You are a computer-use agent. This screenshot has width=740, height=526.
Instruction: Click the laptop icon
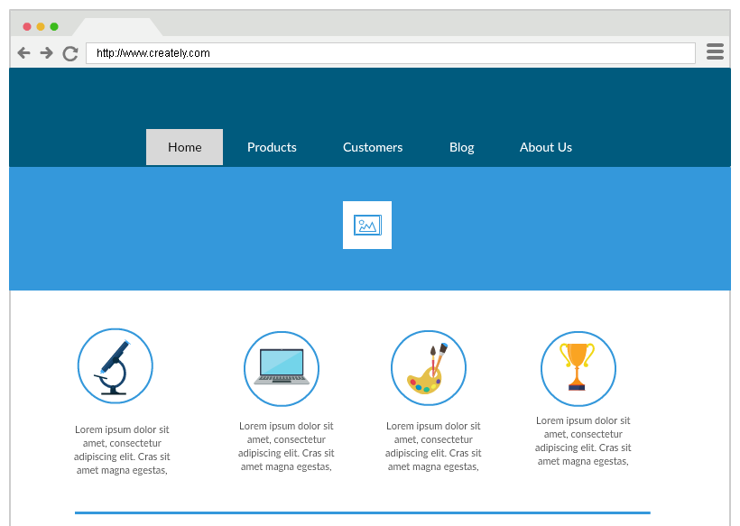pyautogui.click(x=282, y=368)
